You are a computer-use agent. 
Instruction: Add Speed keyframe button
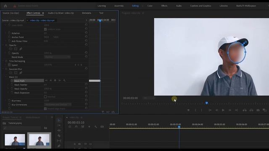pyautogui.click(x=78, y=65)
